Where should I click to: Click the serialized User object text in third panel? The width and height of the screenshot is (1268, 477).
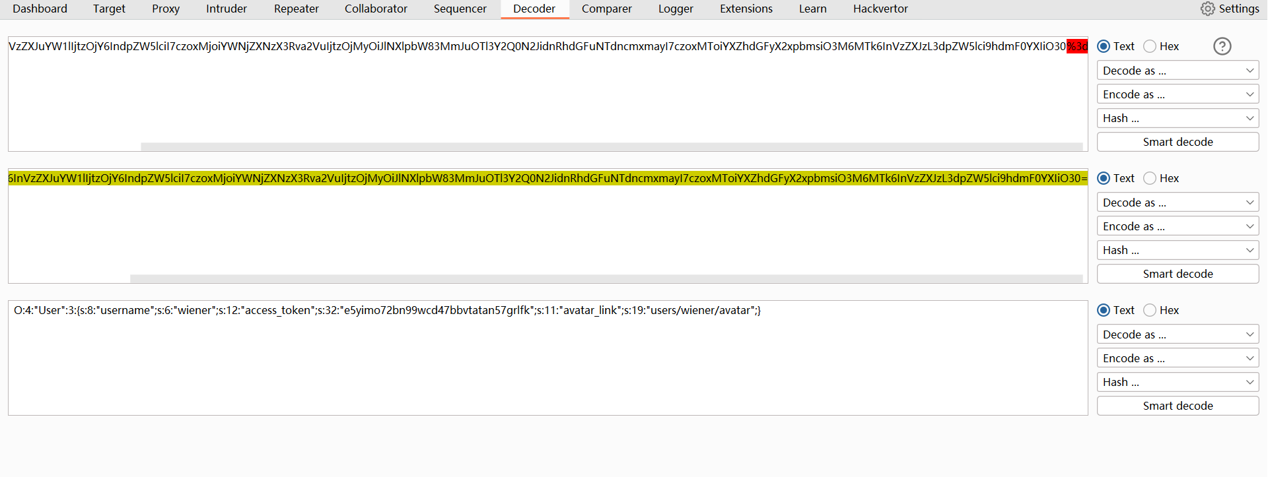tap(387, 310)
